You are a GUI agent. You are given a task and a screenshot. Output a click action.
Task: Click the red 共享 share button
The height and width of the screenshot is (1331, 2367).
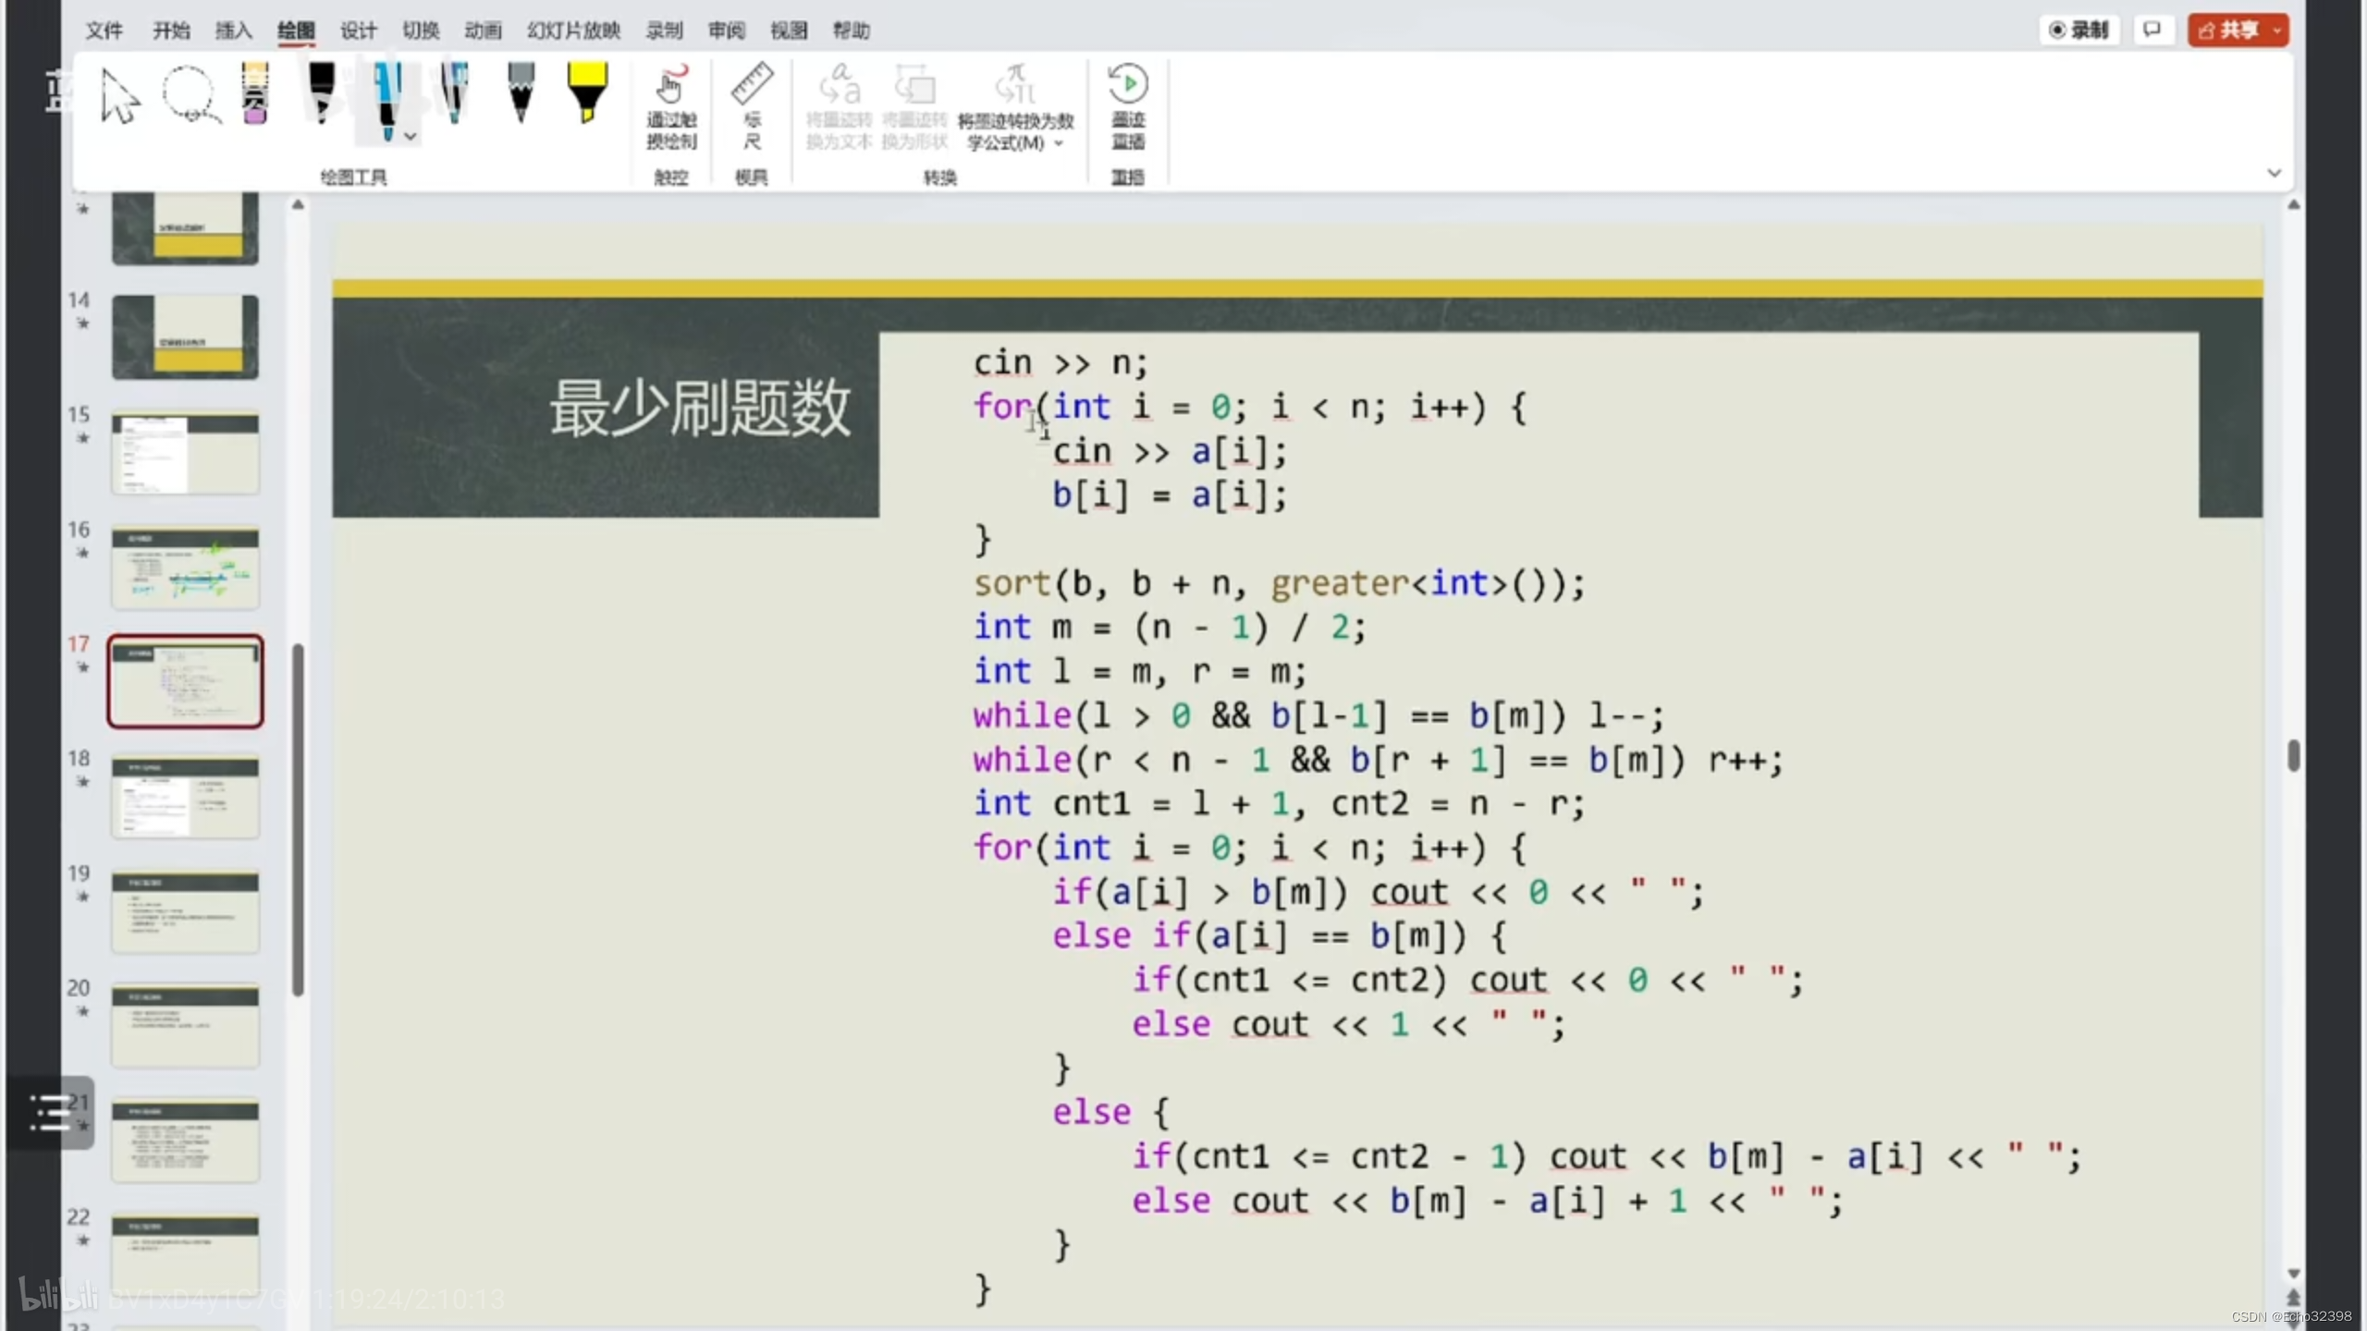coord(2238,30)
